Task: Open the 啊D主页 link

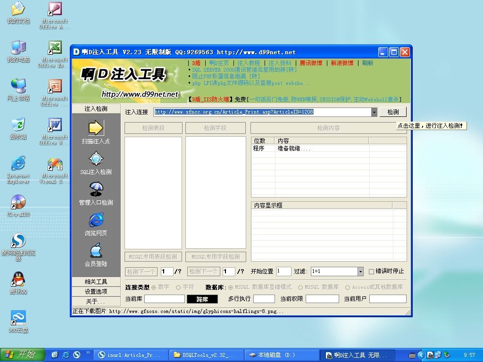Action: tap(219, 63)
